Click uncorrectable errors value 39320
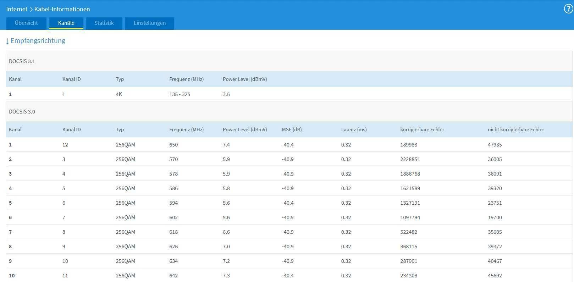This screenshot has height=282, width=574. point(495,188)
